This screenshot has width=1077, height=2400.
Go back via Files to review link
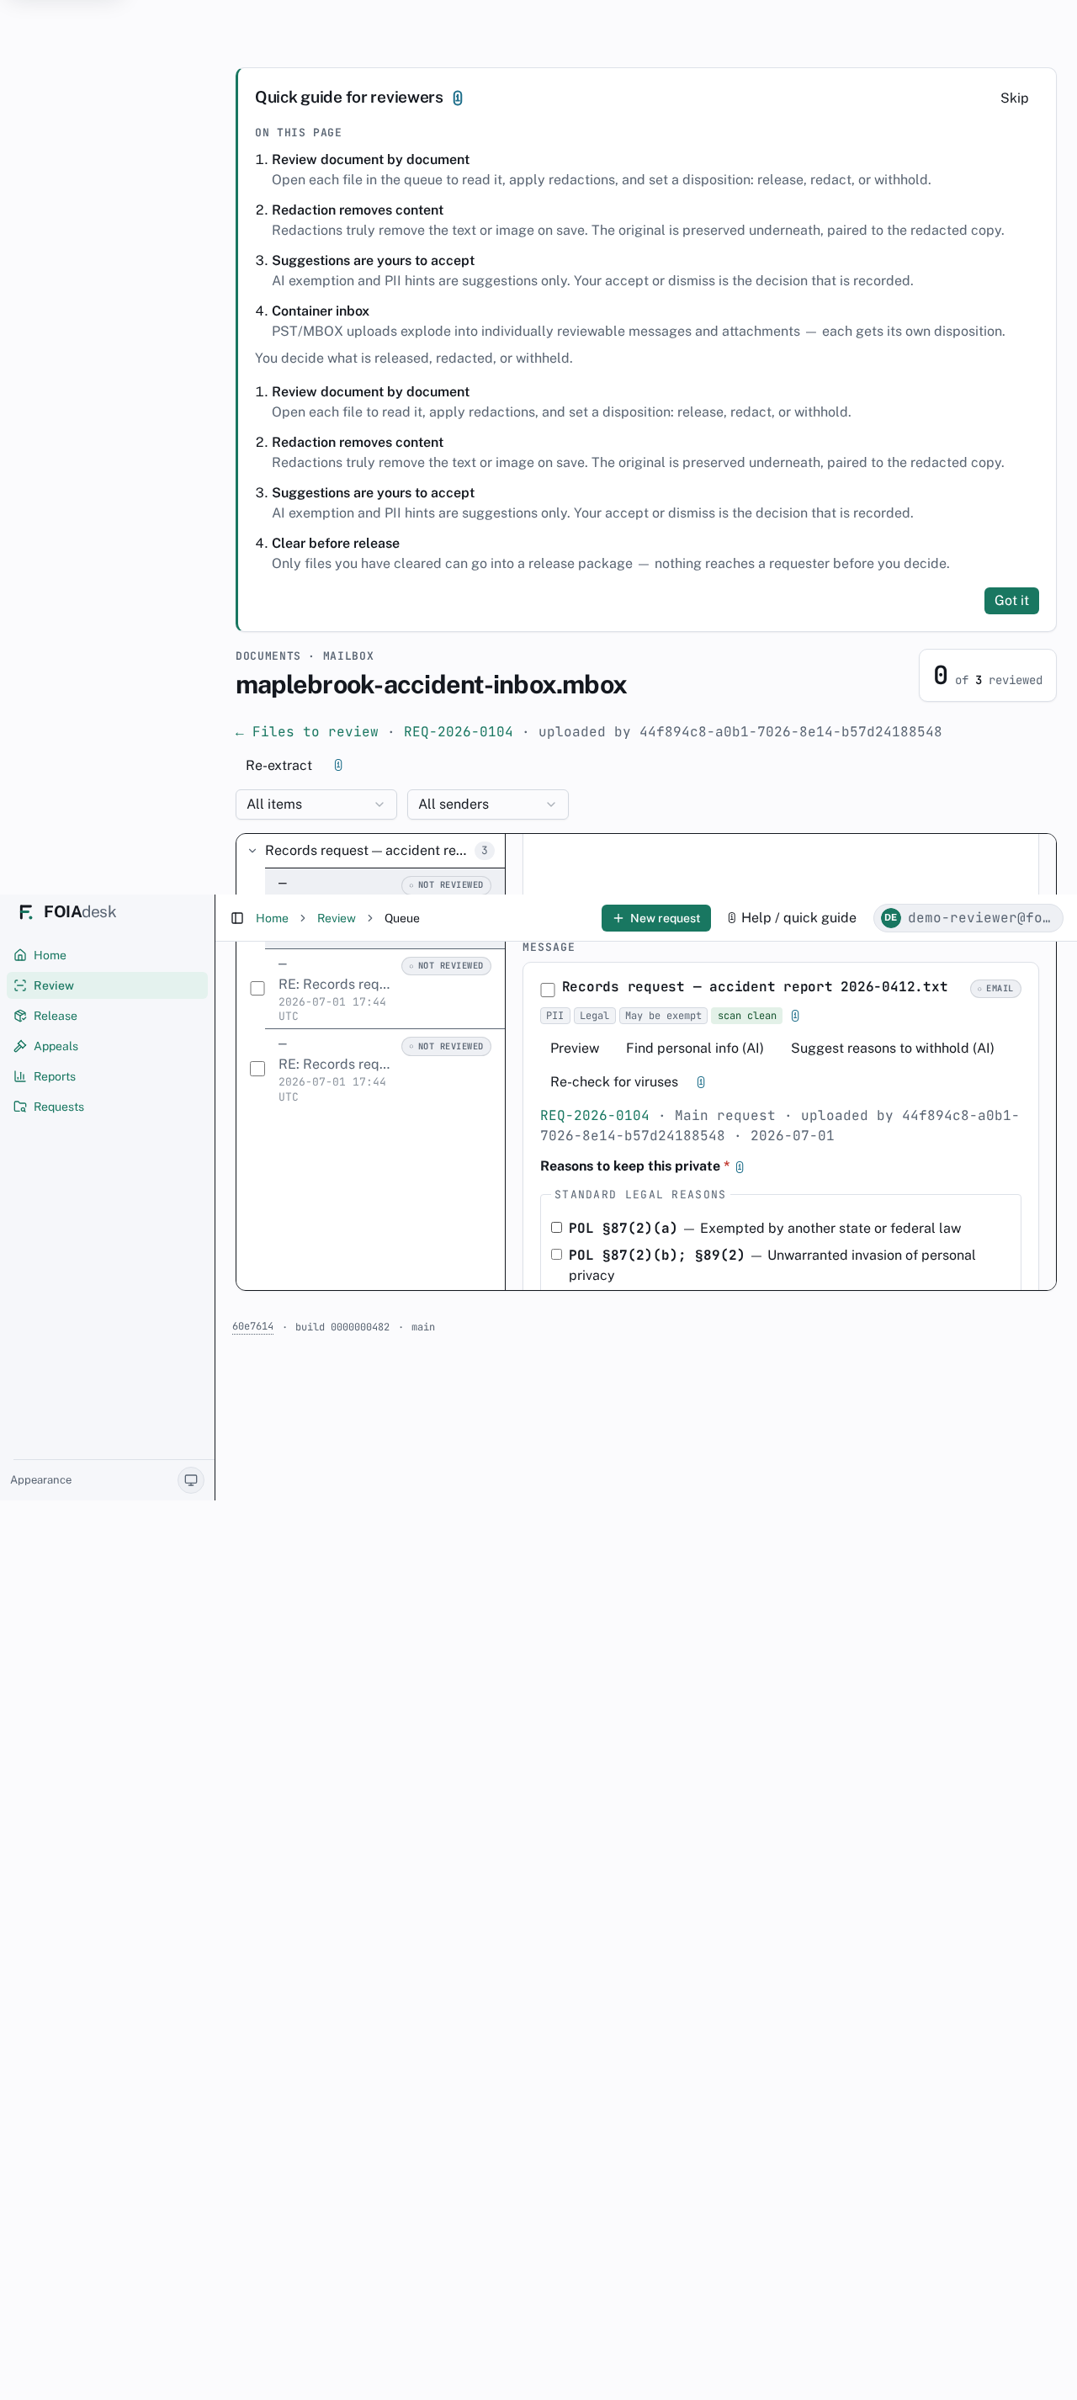pyautogui.click(x=306, y=731)
